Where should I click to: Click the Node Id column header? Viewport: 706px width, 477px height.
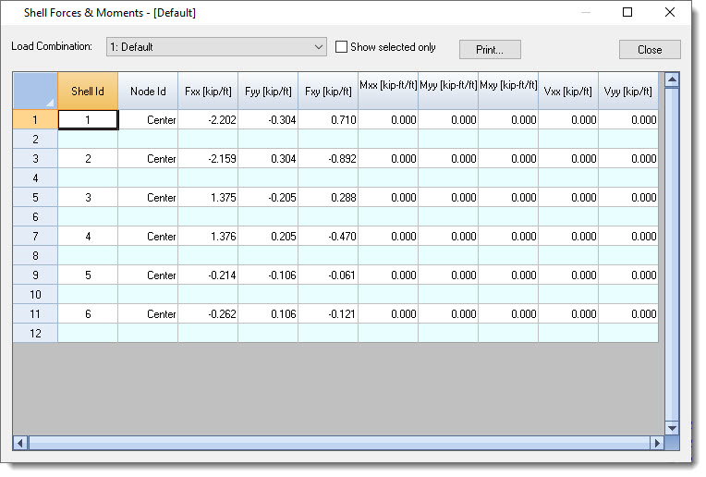148,92
